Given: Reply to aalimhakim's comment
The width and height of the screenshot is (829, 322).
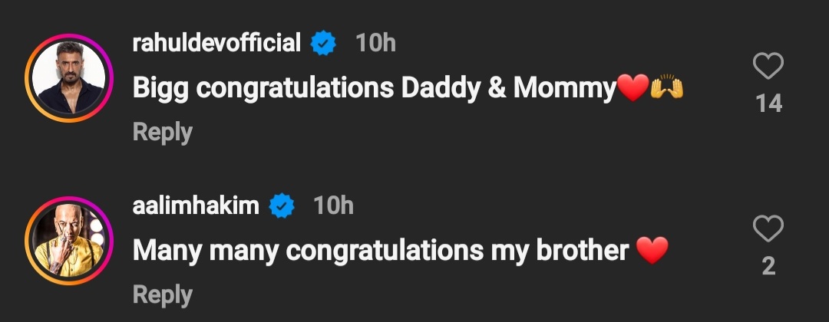Looking at the screenshot, I should click(x=162, y=294).
